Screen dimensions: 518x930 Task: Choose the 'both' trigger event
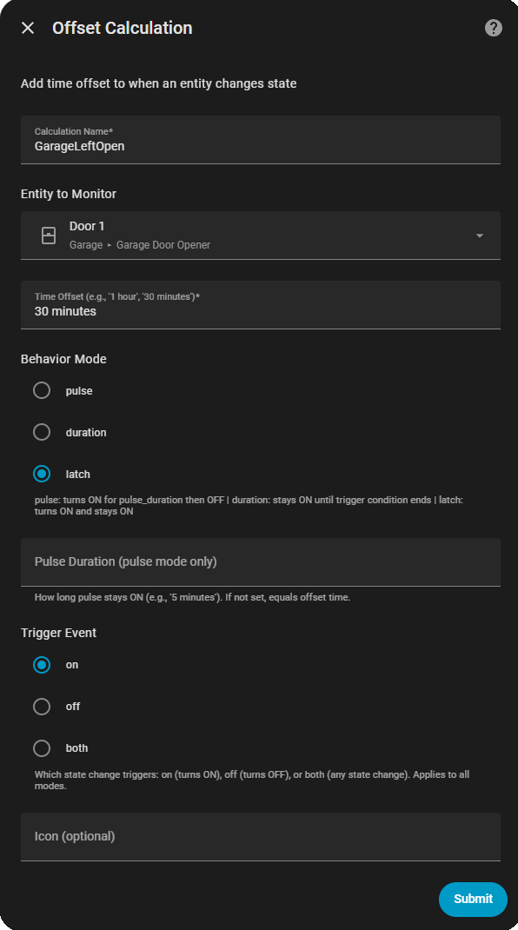click(42, 748)
